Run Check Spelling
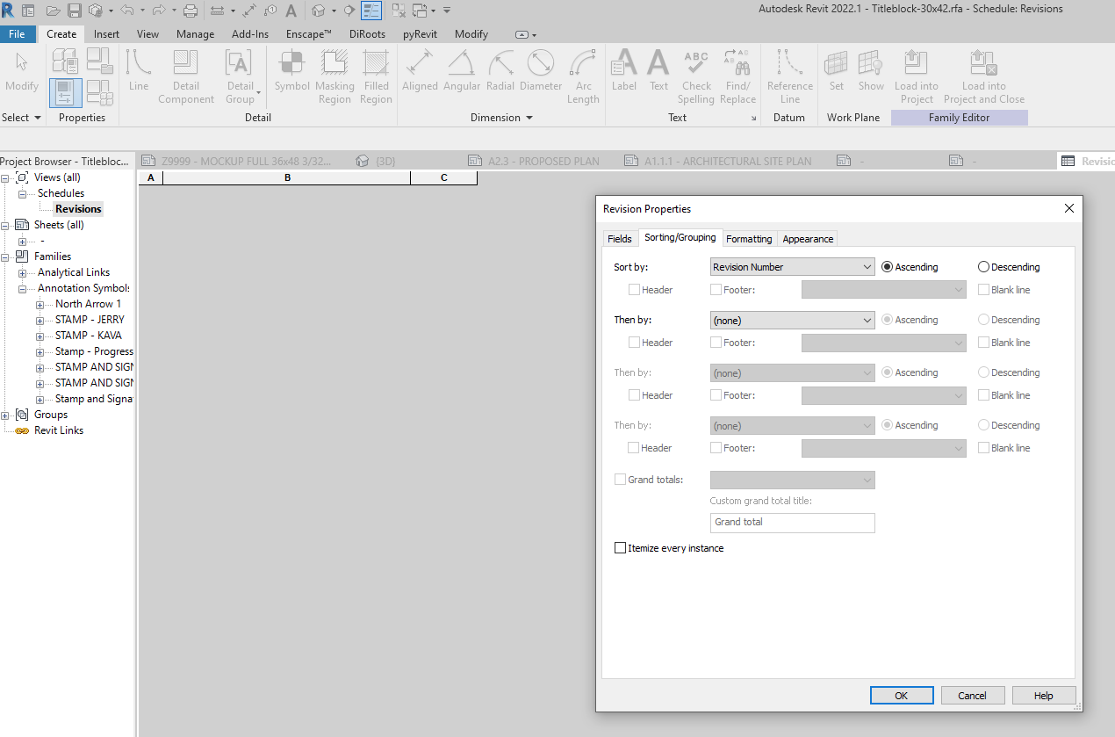 (696, 77)
